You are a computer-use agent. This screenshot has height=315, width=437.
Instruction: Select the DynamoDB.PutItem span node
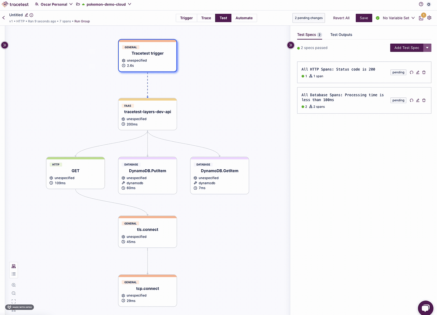[x=147, y=175]
